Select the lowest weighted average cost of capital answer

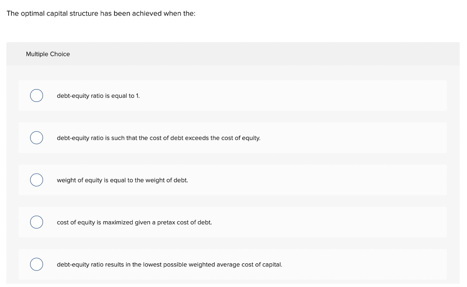click(36, 264)
